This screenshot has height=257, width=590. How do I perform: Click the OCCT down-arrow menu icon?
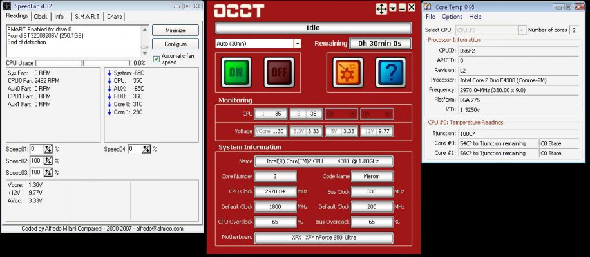[x=393, y=8]
